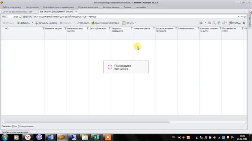
Task: Open the Помощь menu
Action: pyautogui.click(x=127, y=7)
